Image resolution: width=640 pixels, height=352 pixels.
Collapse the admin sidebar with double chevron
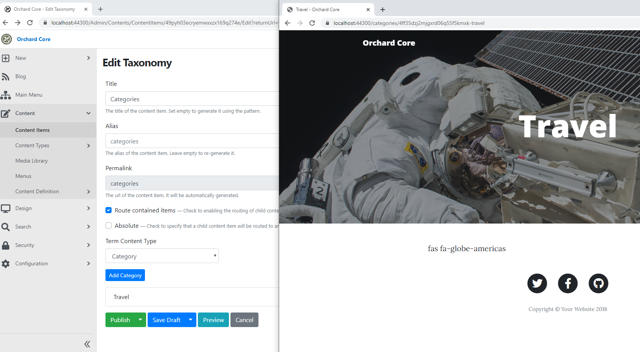coord(87,344)
